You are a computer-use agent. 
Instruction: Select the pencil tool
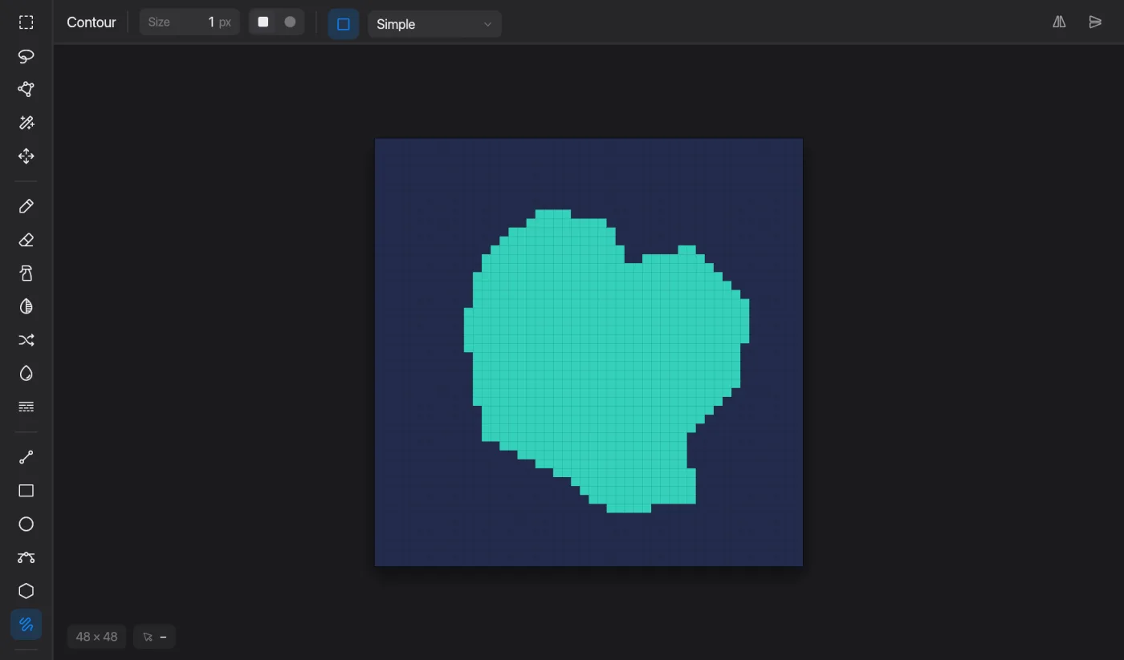26,206
